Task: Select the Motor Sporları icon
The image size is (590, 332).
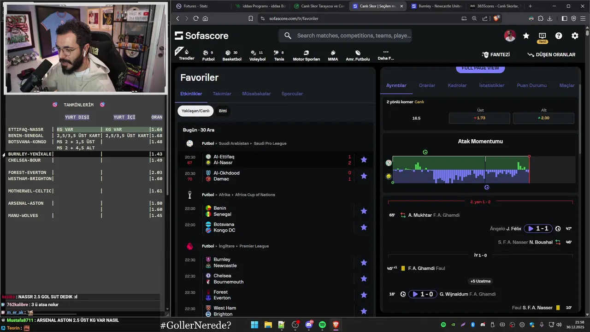Action: click(306, 55)
